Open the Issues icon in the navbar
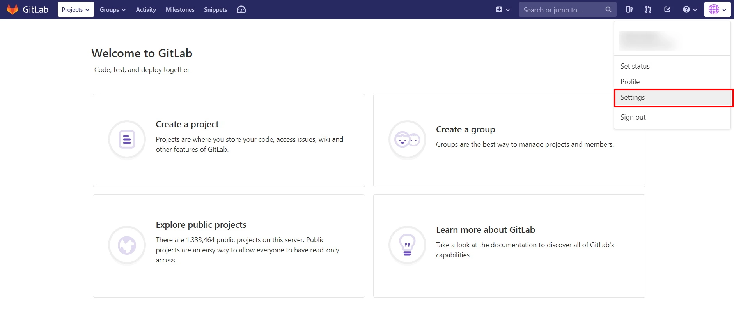The height and width of the screenshot is (331, 734). coord(629,10)
